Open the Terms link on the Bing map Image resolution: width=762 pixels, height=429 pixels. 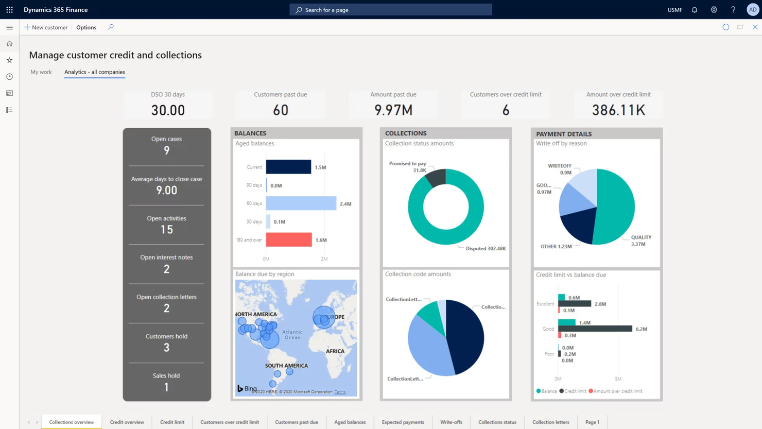click(x=340, y=391)
